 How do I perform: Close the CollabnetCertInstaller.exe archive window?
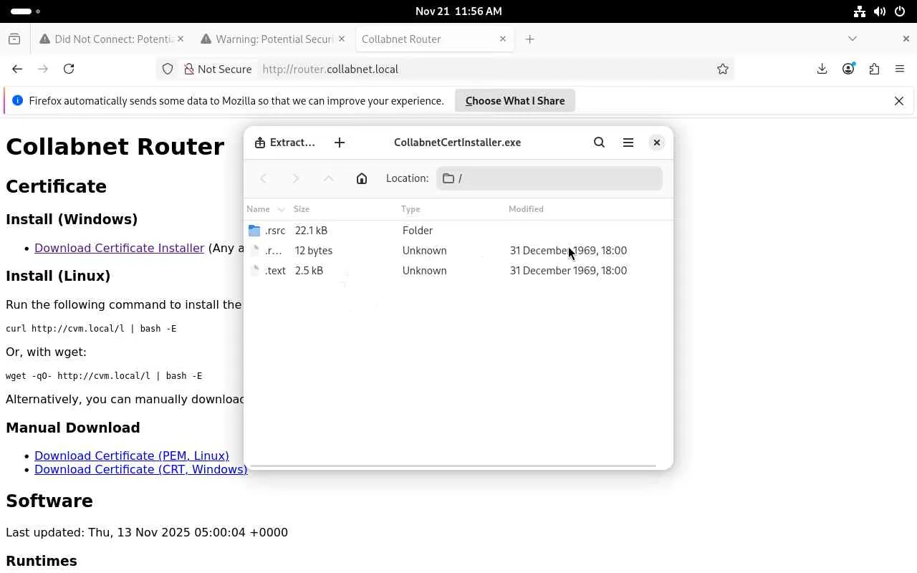pyautogui.click(x=657, y=143)
